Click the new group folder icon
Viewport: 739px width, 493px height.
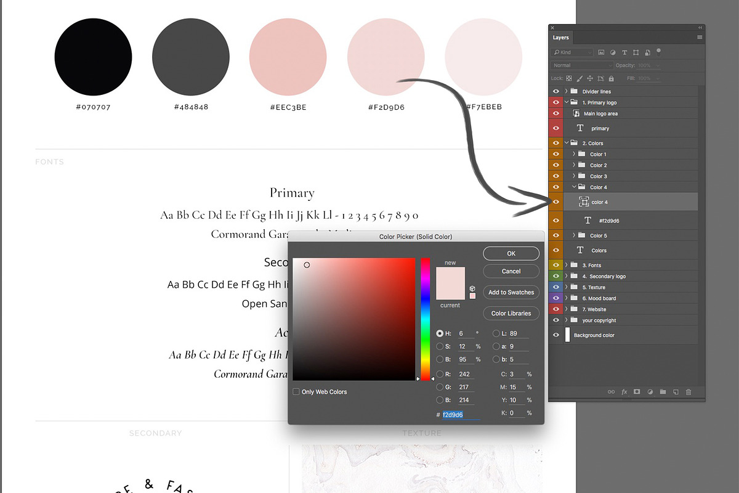663,391
